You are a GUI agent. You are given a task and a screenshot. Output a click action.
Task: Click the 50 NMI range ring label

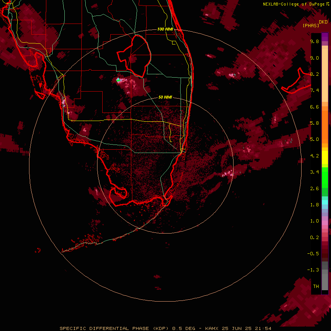coord(165,97)
